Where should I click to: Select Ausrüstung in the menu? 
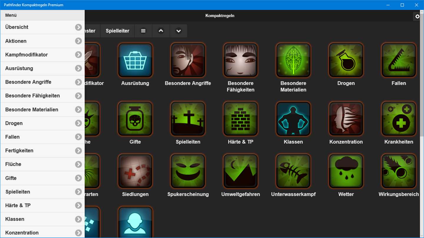42,68
